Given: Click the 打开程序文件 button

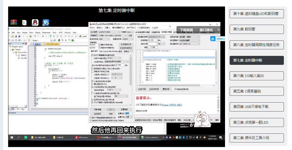Looking at the screenshot, I should [x=126, y=44].
